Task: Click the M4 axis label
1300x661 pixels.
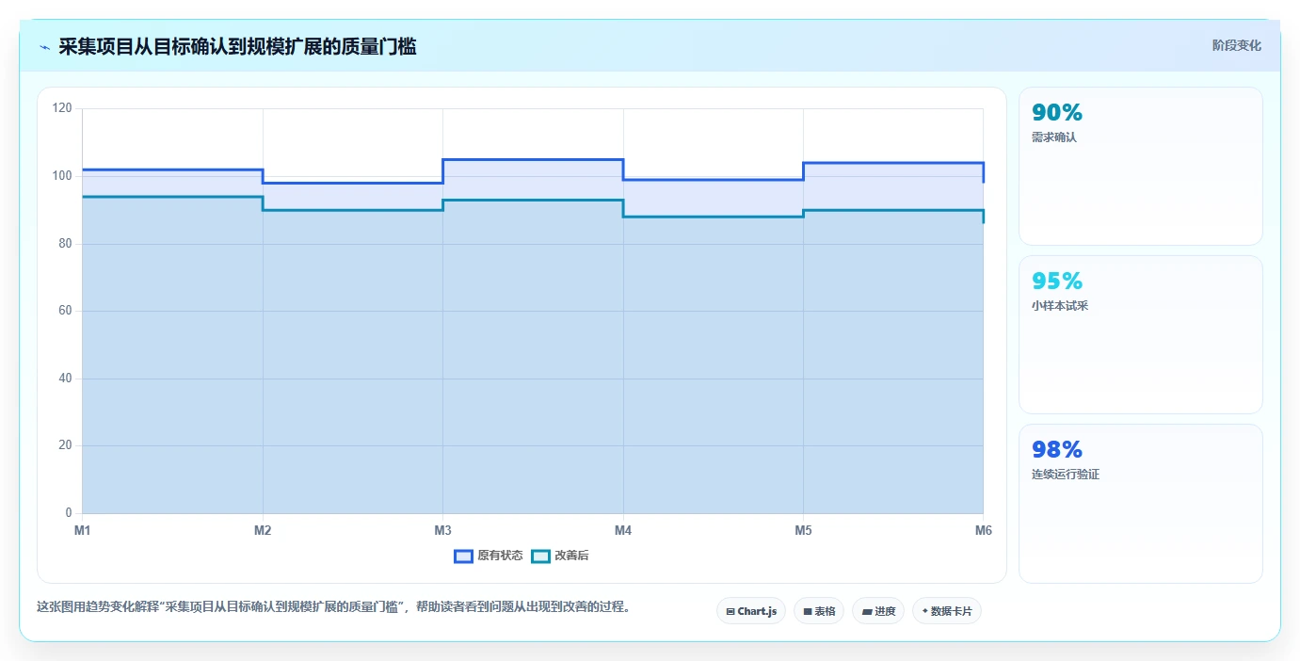Action: 623,531
